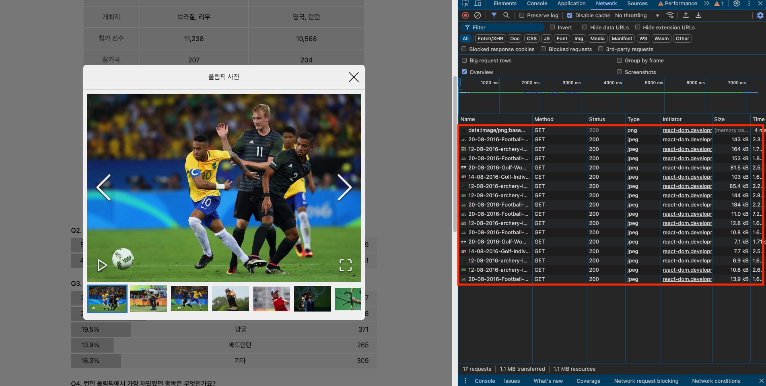The width and height of the screenshot is (766, 386).
Task: Expand more DevTools tabs chevron
Action: [707, 3]
